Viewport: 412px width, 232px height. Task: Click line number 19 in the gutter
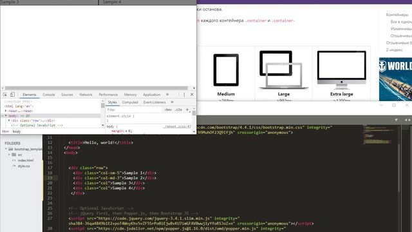pos(50,178)
